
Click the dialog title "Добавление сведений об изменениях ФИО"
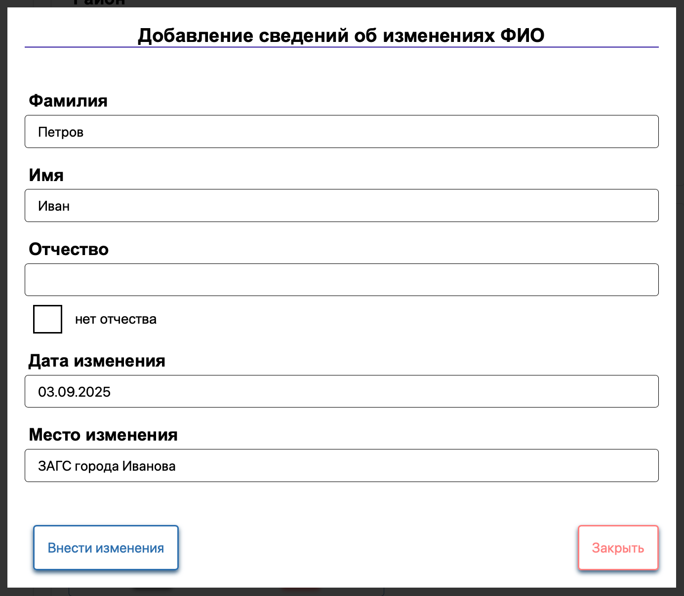341,35
